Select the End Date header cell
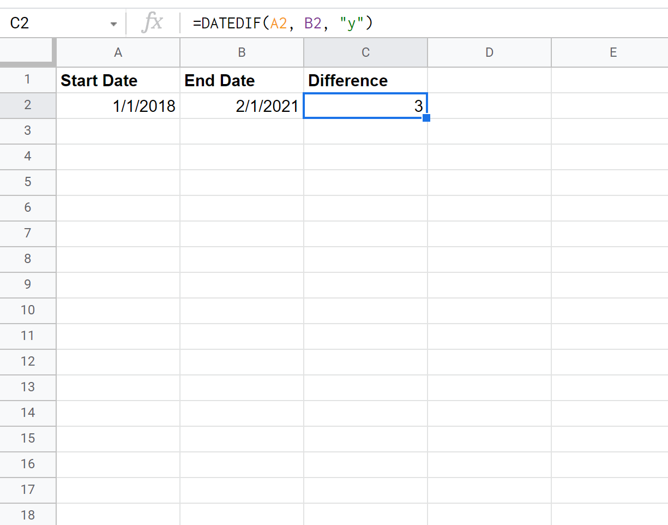Screen dimensions: 668x525 (x=242, y=80)
